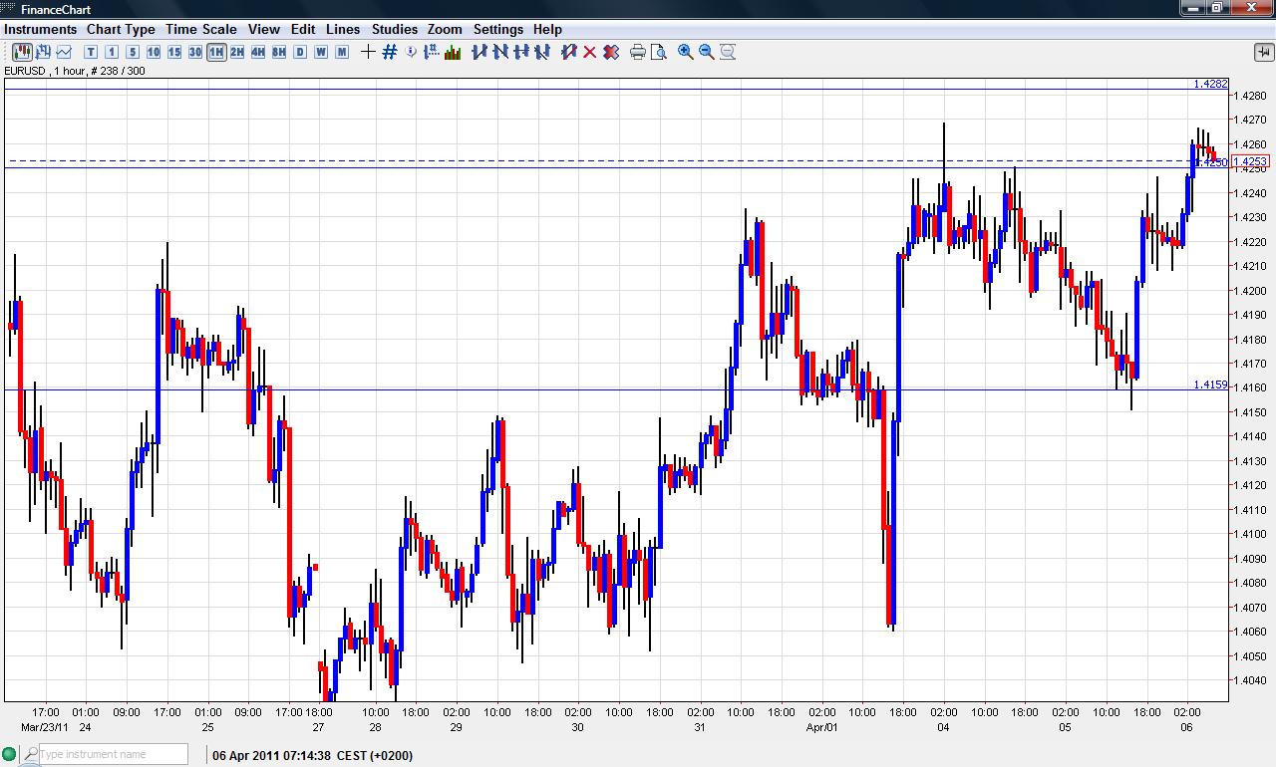Select the candlestick chart icon

(21, 52)
